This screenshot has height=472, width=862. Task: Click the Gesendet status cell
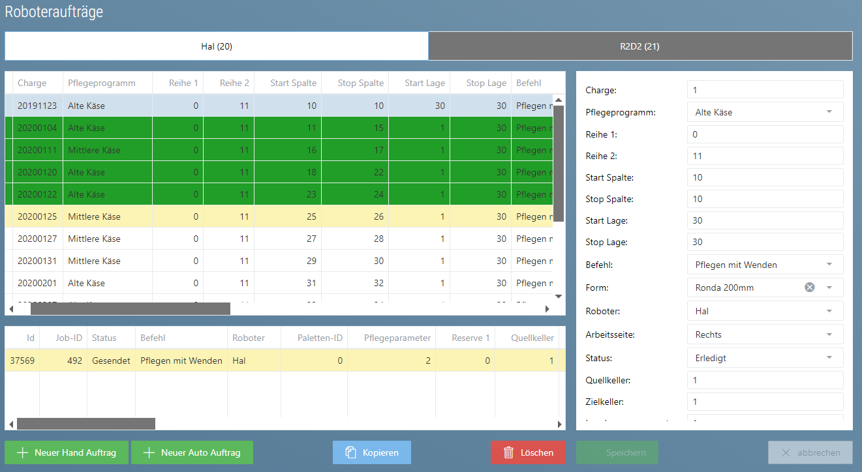pyautogui.click(x=111, y=361)
